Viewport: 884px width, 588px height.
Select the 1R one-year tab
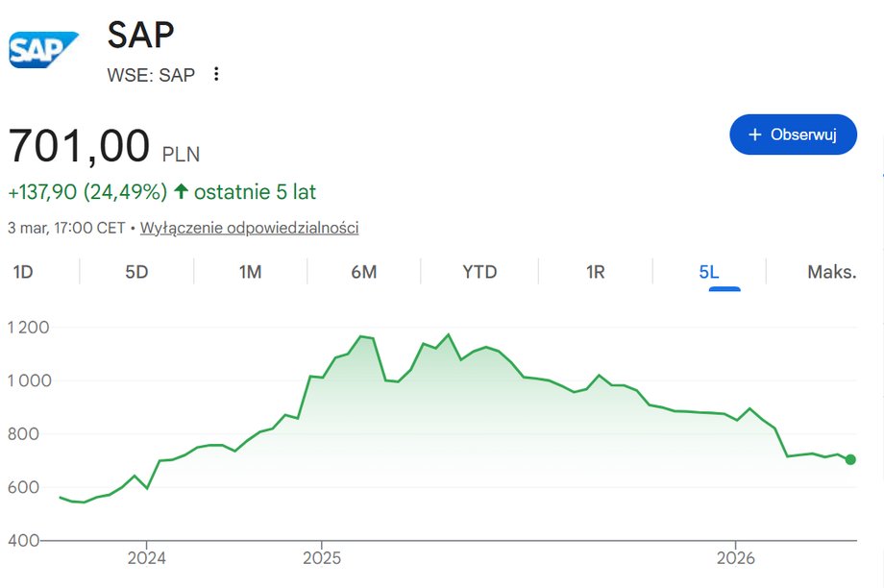(x=595, y=272)
